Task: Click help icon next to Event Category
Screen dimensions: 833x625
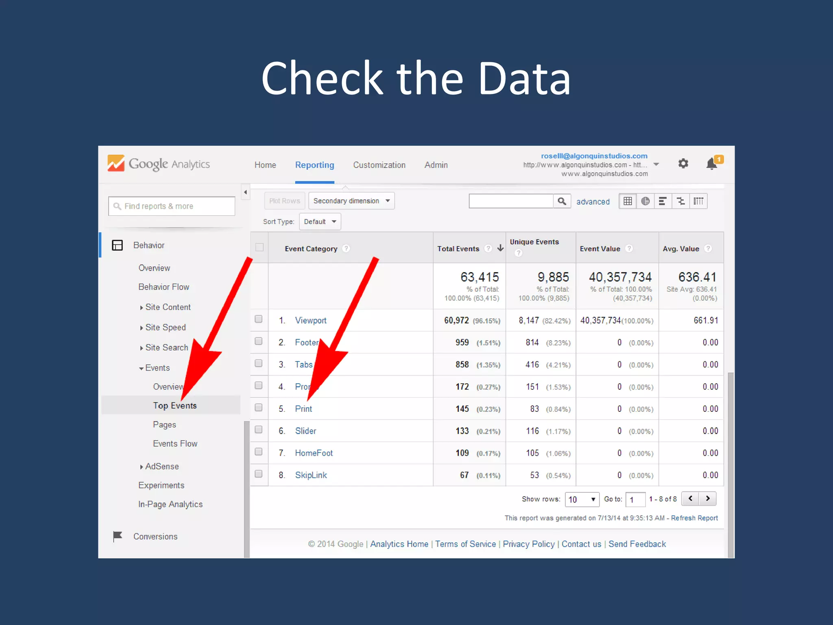Action: click(x=346, y=248)
